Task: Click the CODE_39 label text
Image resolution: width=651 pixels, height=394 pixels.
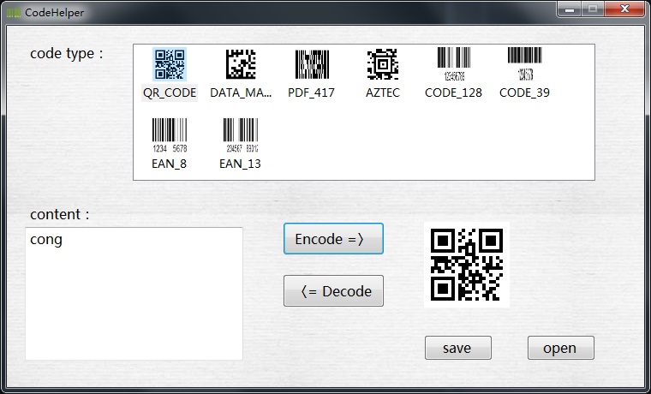Action: [x=524, y=93]
